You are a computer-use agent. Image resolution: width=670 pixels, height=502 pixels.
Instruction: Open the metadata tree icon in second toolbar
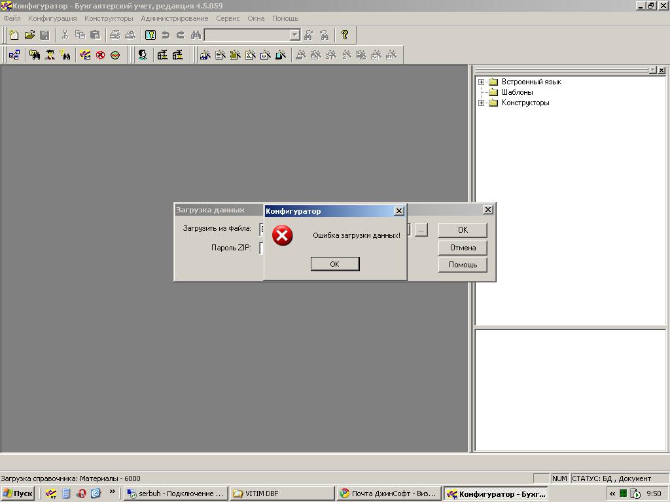point(14,56)
